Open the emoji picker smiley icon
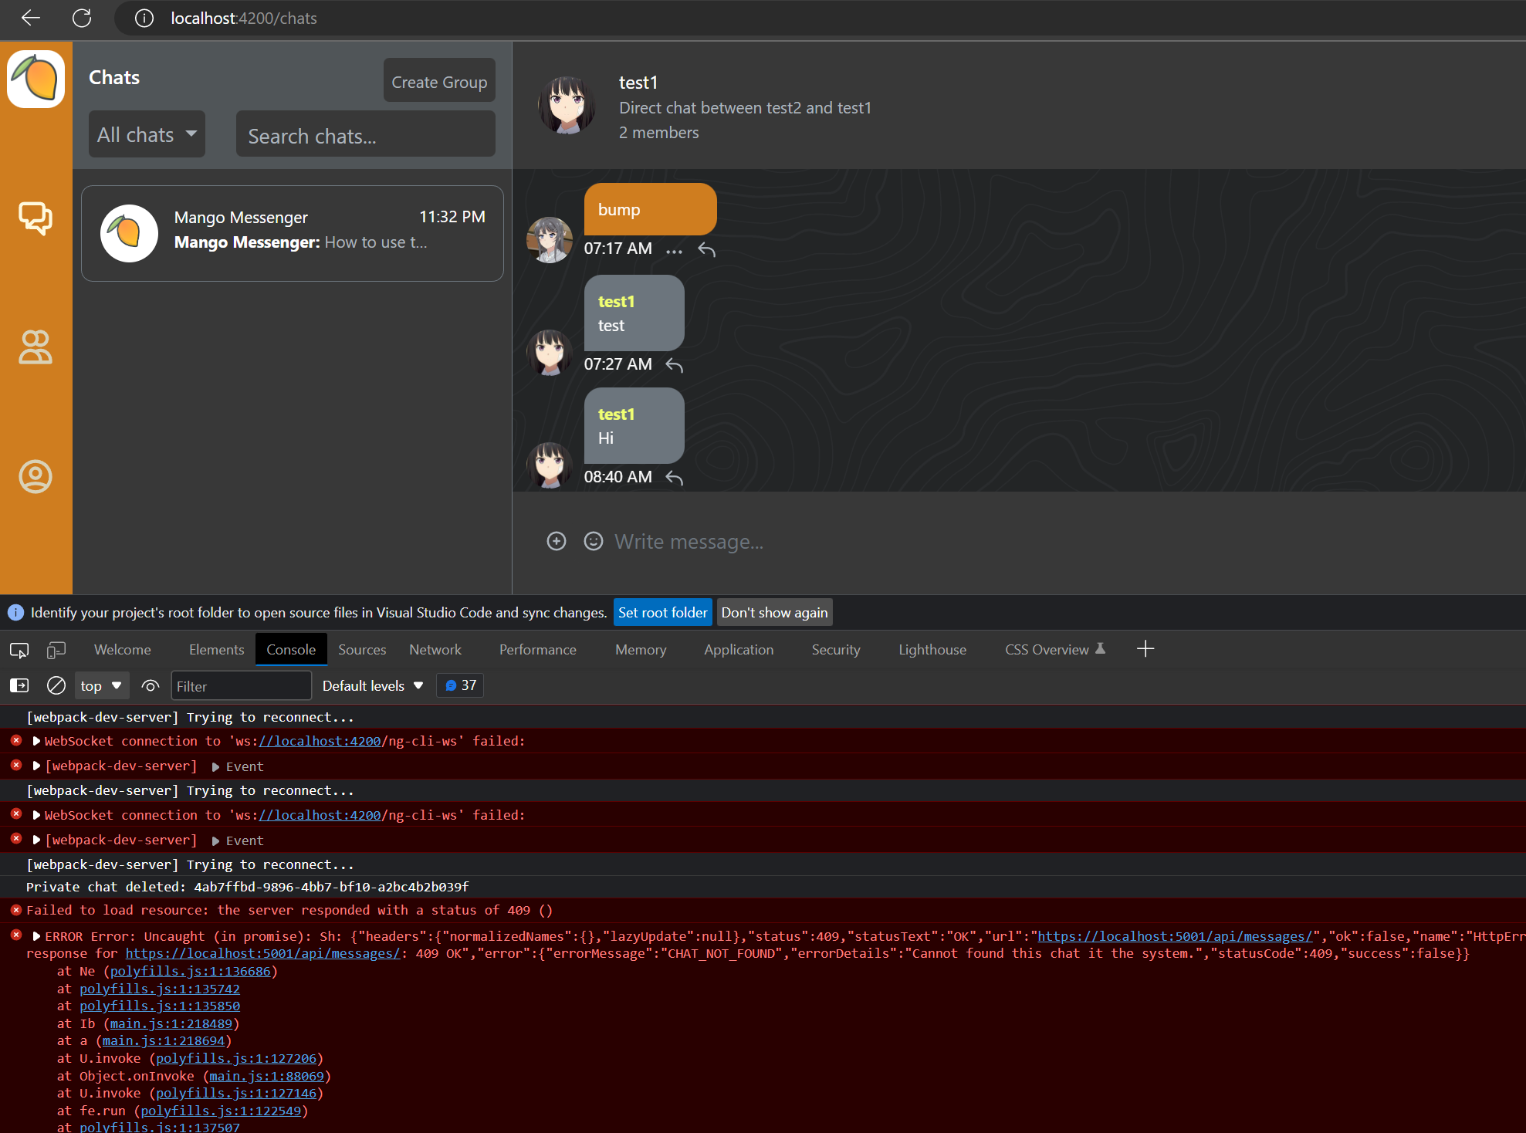This screenshot has height=1133, width=1526. point(593,541)
